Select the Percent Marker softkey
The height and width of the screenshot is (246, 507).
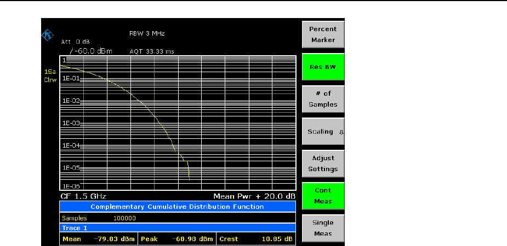pyautogui.click(x=323, y=34)
